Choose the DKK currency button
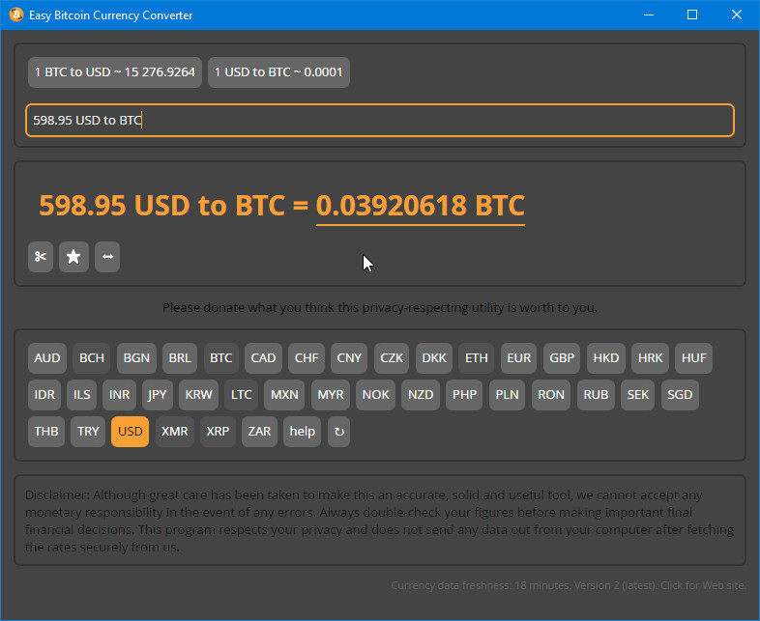 (434, 358)
